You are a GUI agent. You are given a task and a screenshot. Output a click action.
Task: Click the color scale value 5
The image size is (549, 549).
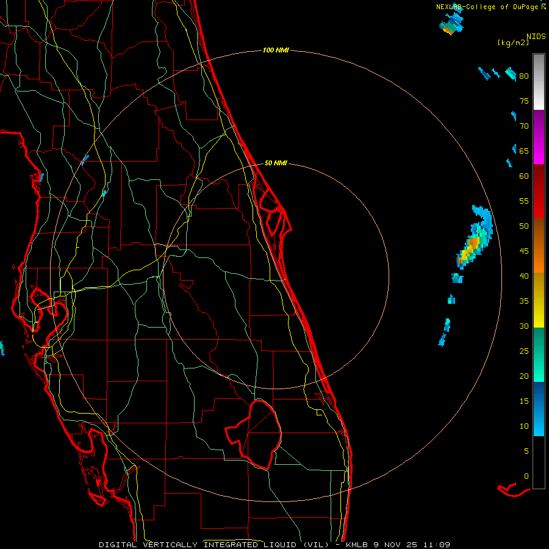pyautogui.click(x=526, y=451)
